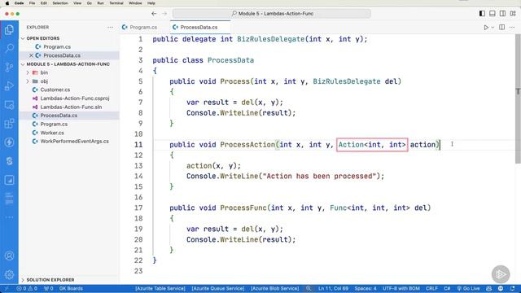
Task: Open the Explorer panel more actions menu
Action: click(x=111, y=27)
